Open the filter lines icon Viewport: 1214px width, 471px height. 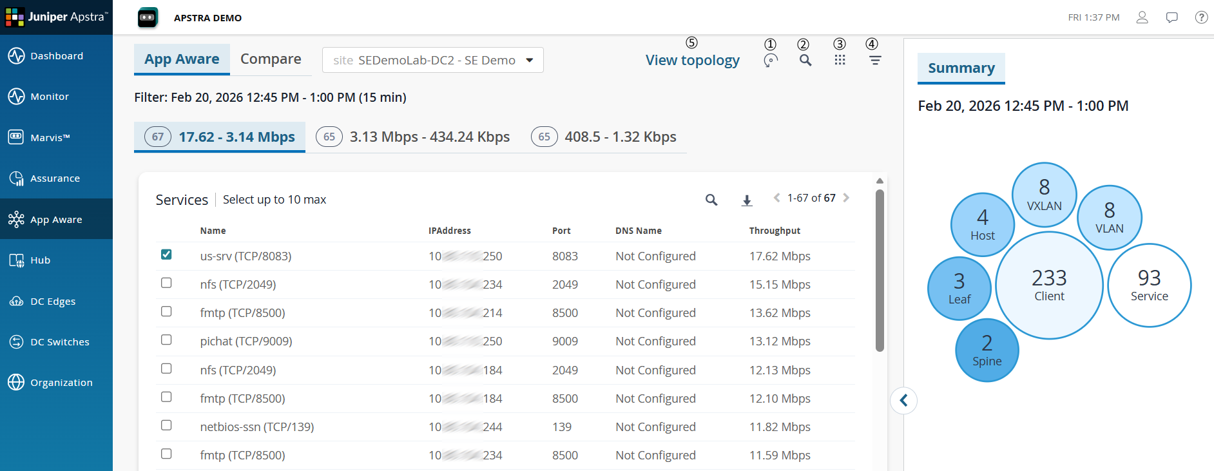(x=874, y=61)
